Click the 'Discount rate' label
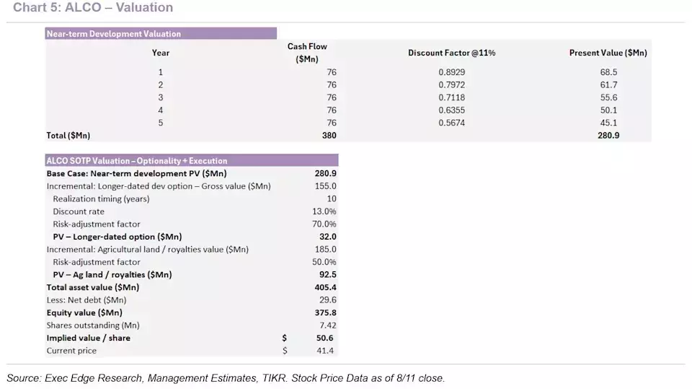This screenshot has width=692, height=389. click(x=79, y=211)
